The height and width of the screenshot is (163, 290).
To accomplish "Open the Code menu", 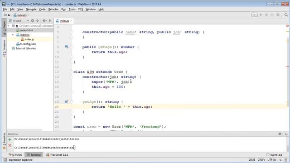I will [42, 9].
